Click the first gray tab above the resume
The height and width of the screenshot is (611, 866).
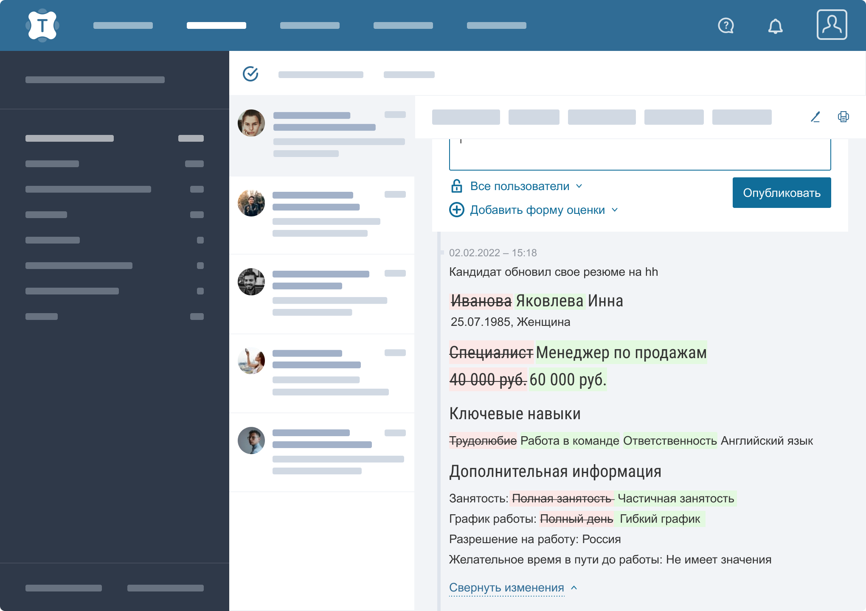pyautogui.click(x=466, y=117)
